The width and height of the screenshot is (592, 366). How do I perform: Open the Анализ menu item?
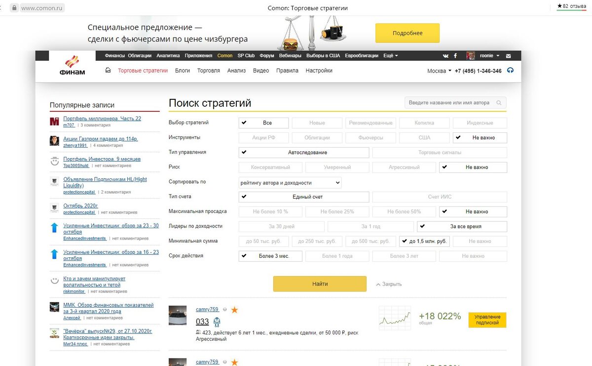point(236,71)
